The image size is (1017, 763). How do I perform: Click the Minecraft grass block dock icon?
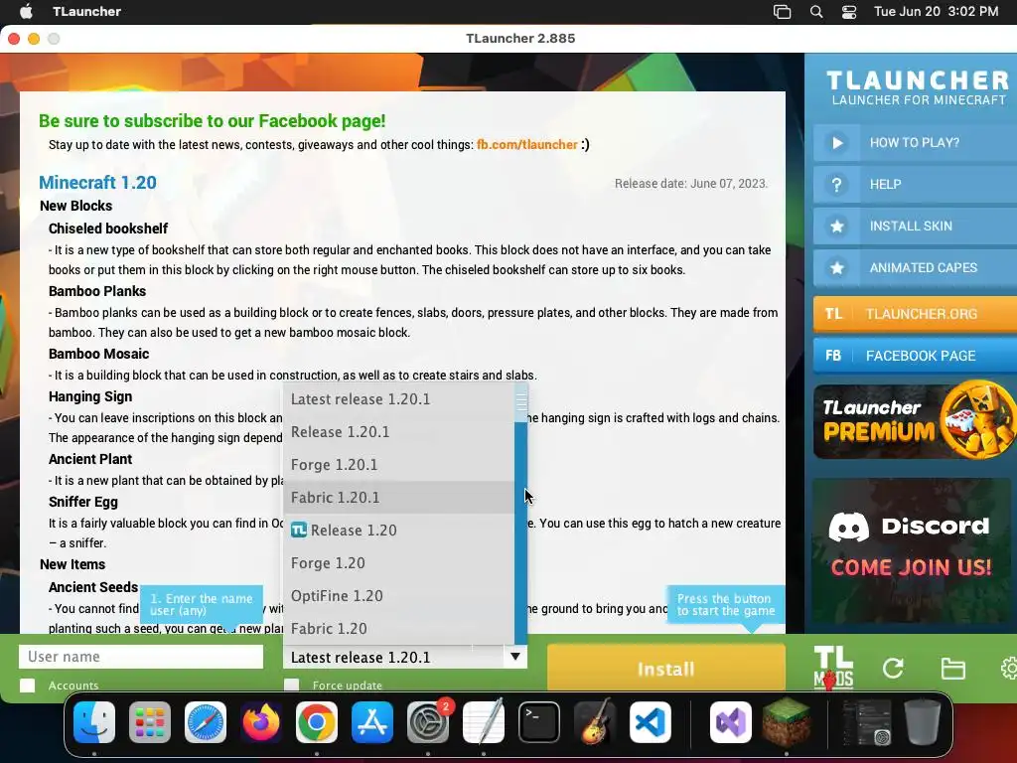[x=787, y=722]
